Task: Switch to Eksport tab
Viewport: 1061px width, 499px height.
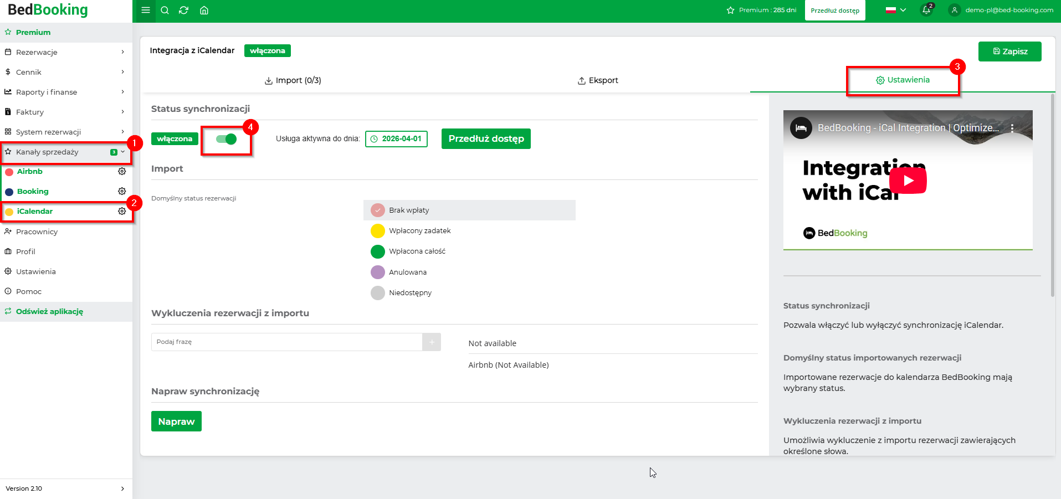Action: click(x=598, y=80)
